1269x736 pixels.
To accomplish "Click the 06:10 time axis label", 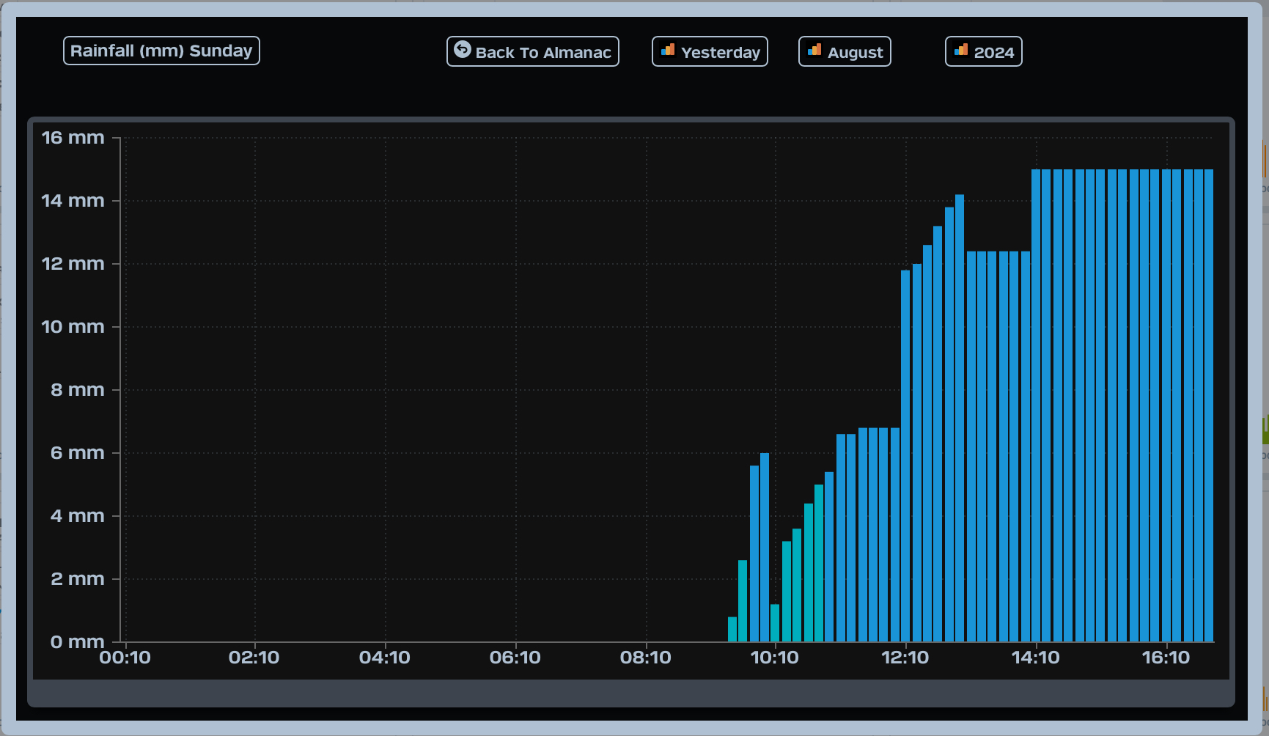I will point(515,658).
